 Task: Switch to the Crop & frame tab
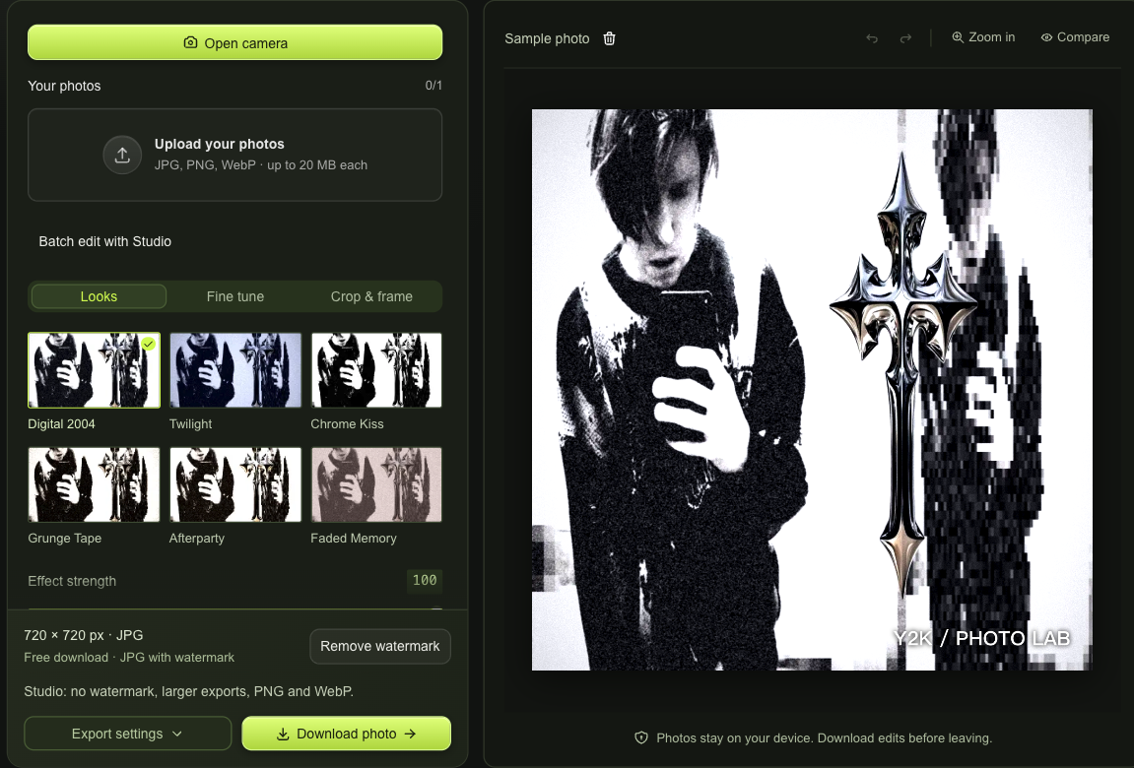[371, 296]
